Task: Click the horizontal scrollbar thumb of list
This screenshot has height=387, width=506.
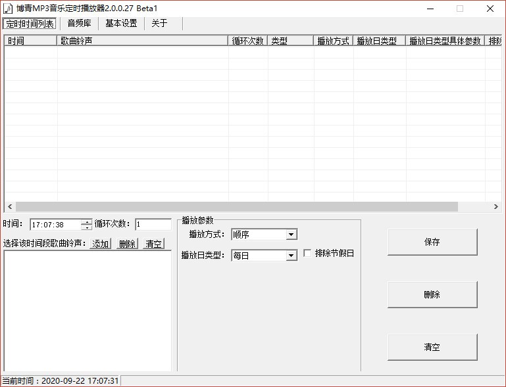Action: (x=237, y=206)
